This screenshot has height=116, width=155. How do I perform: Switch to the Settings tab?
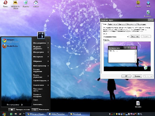(x=141, y=24)
